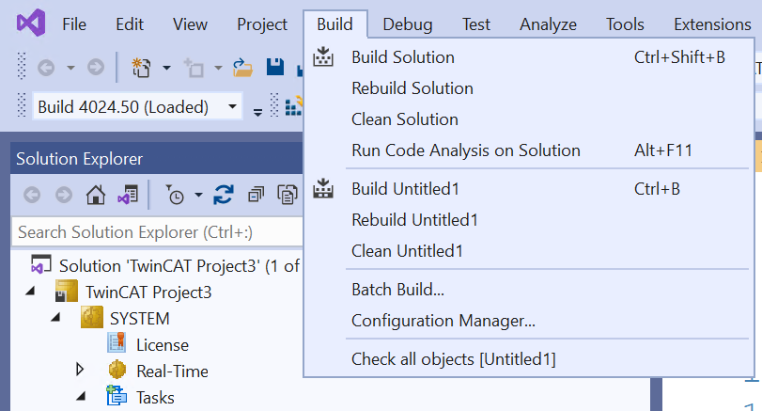Screen dimensions: 762x411
Task: Select the Real-Time tree item
Action: (173, 371)
